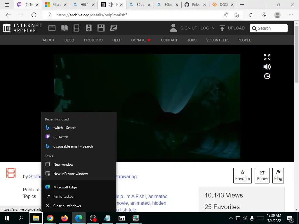Screen dimensions: 299x224
Task: Mute the video player volume icon
Action: (267, 67)
